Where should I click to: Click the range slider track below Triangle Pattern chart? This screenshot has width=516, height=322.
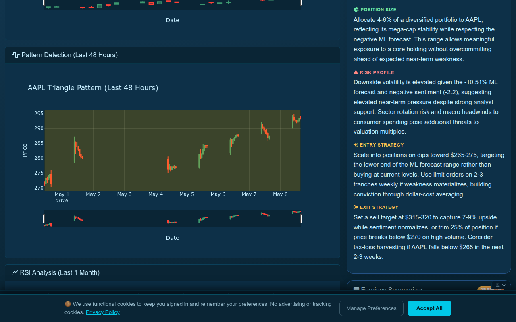point(173,219)
